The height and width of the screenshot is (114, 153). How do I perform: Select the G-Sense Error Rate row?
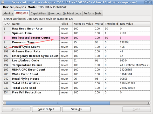[76, 52]
